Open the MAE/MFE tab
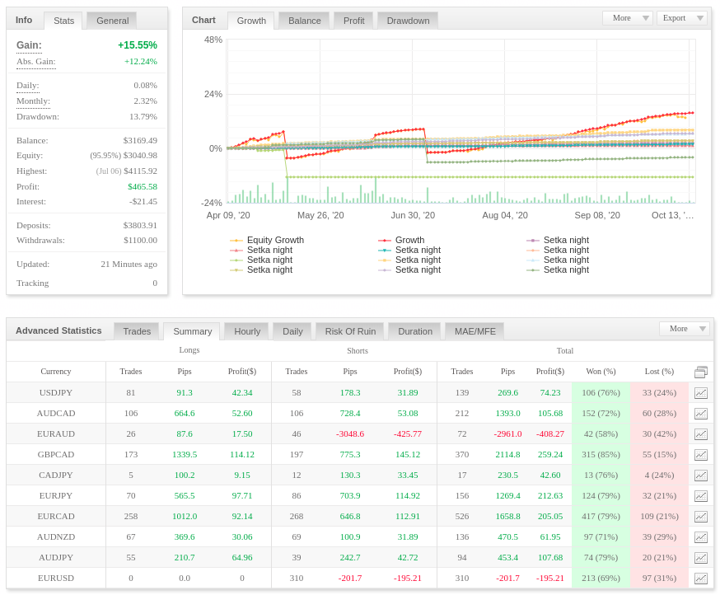This screenshot has width=720, height=595. 475,331
